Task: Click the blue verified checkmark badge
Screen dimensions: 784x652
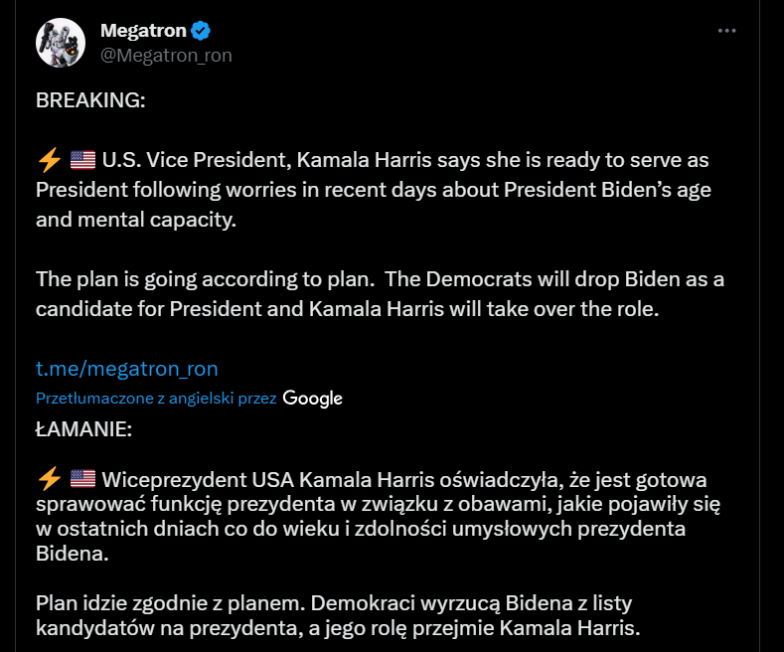Action: coord(201,31)
